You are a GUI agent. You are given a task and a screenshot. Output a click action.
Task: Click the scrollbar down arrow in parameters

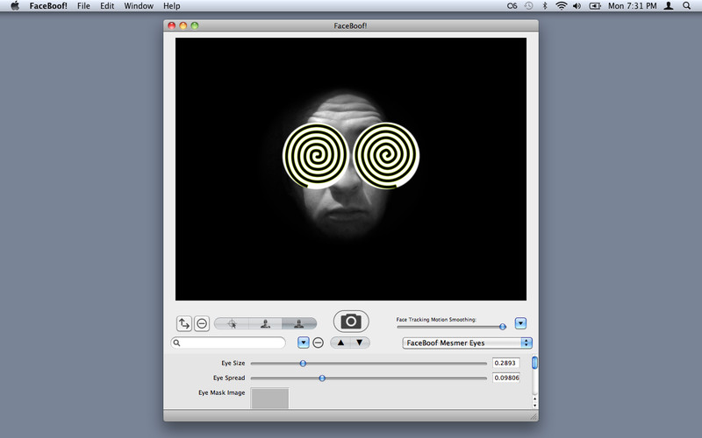tap(534, 406)
